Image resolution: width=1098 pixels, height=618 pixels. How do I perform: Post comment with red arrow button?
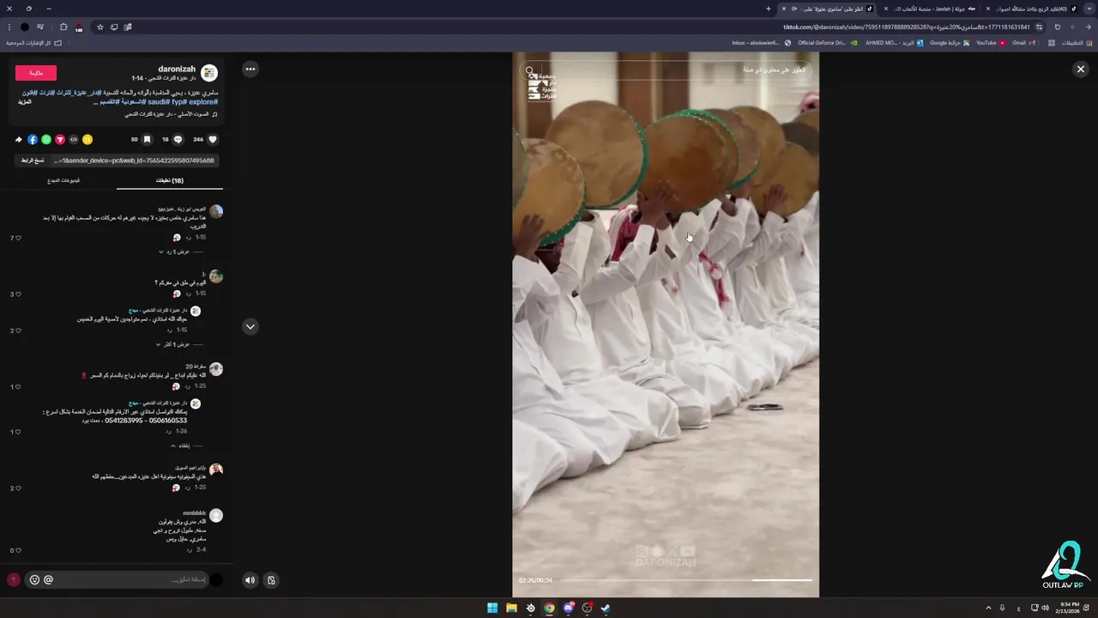coord(13,579)
